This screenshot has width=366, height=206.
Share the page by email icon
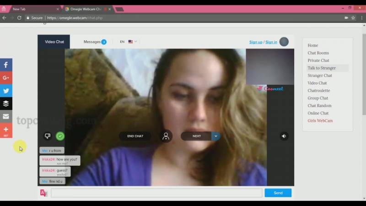(6, 116)
